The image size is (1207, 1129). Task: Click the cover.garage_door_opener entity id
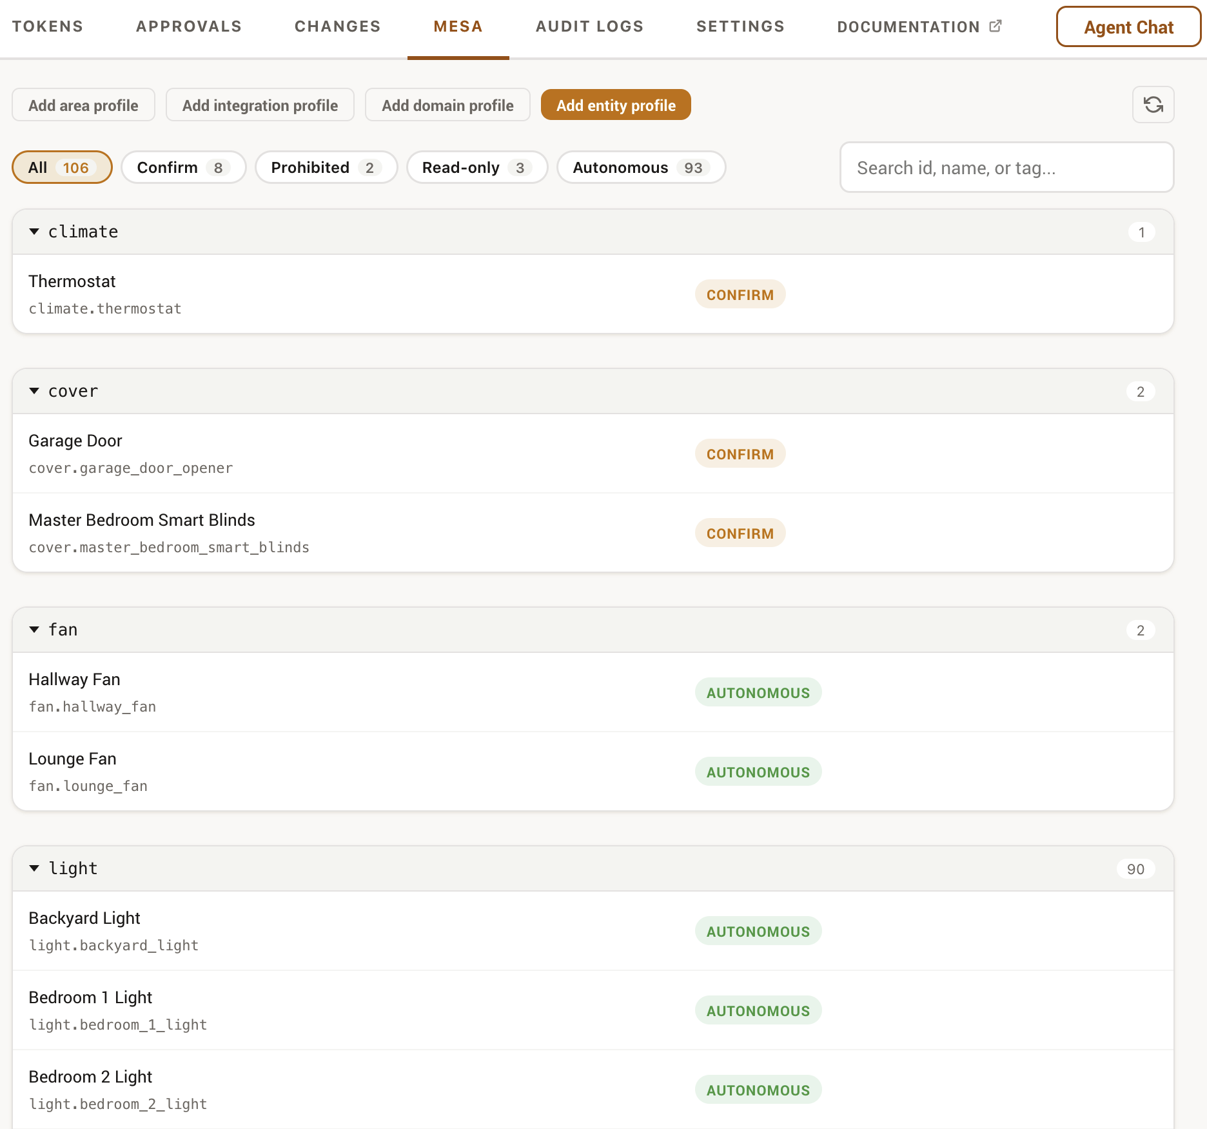[x=131, y=468]
